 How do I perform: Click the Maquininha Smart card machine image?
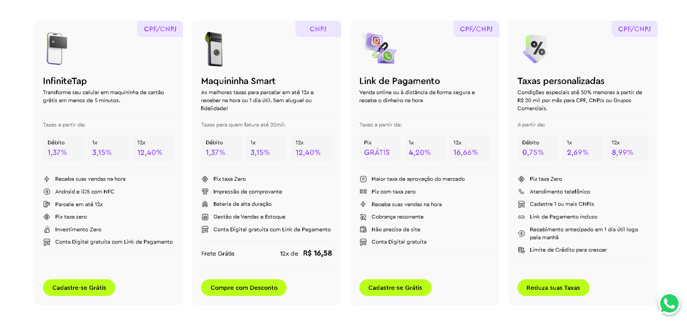click(214, 49)
